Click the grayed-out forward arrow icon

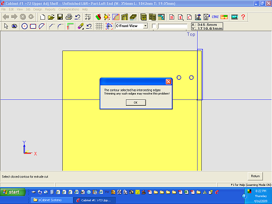click(x=14, y=17)
